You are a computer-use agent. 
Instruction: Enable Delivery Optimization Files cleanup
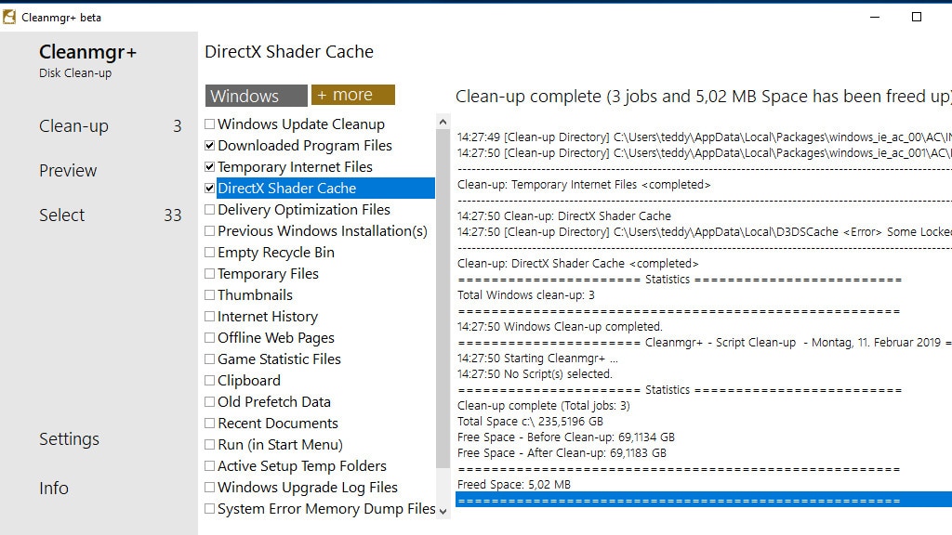[x=208, y=209]
